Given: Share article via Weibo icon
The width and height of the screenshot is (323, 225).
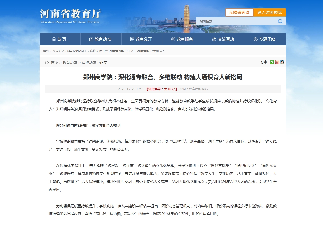Looking at the screenshot, I should pyautogui.click(x=277, y=62).
